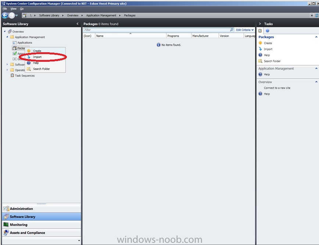Image resolution: width=319 pixels, height=245 pixels.
Task: Click Create in the Packages tasks
Action: (x=268, y=43)
